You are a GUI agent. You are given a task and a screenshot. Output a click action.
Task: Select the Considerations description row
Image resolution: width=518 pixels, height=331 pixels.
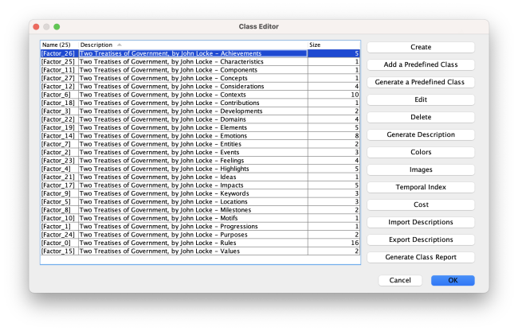point(193,87)
